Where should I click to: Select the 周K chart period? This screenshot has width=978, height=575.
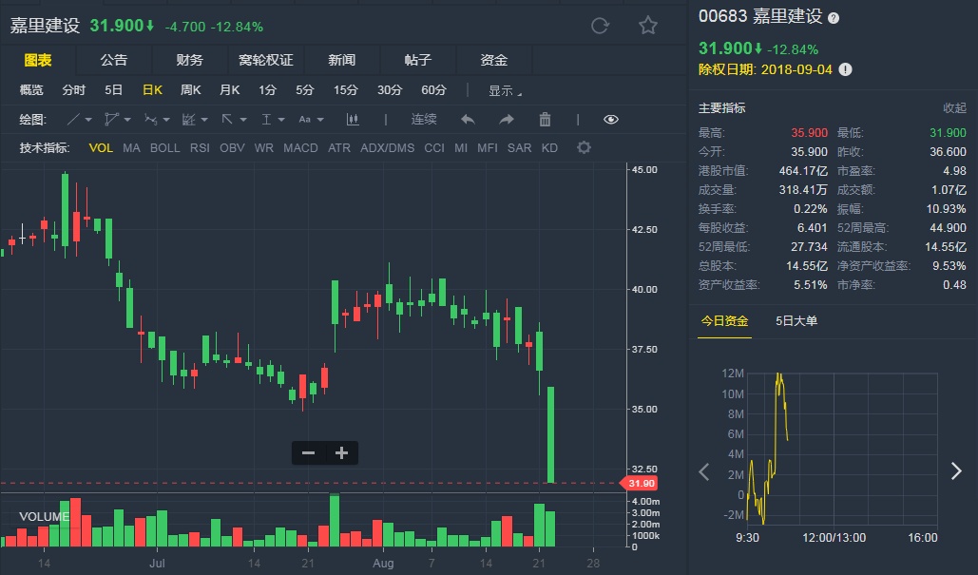pyautogui.click(x=190, y=90)
